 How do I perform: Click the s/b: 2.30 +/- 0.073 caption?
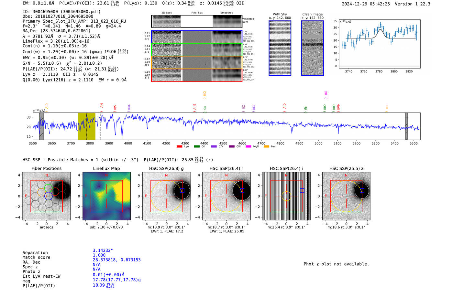[x=106, y=227]
